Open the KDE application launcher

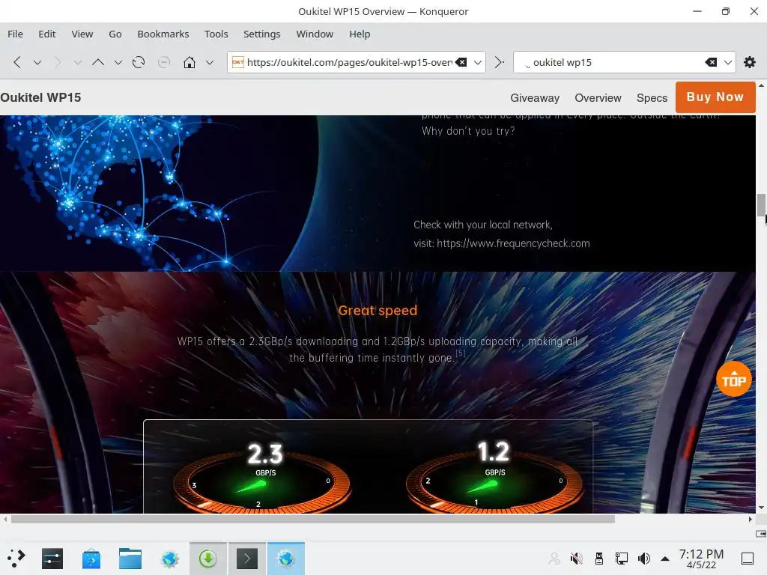pos(16,559)
